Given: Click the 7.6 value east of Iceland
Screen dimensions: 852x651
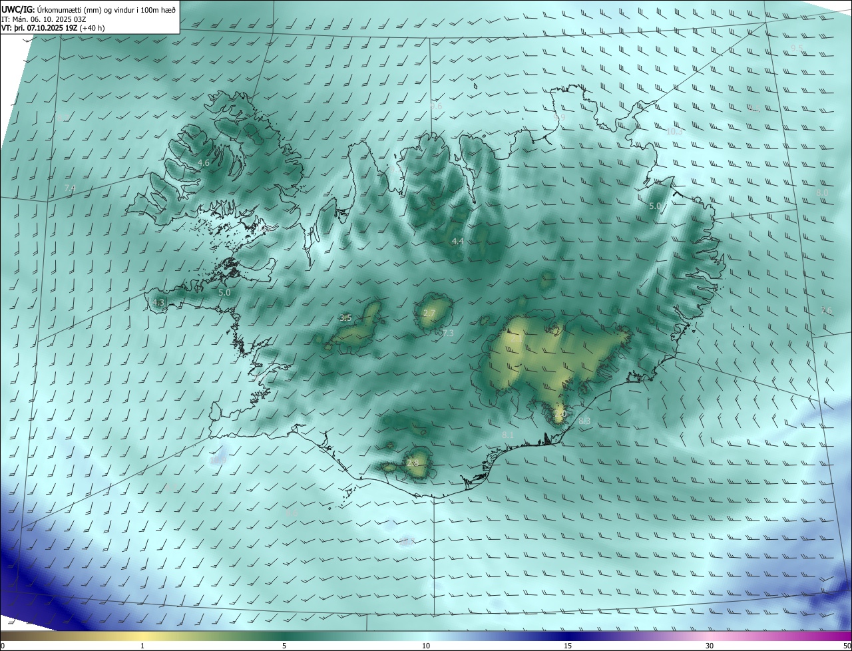Looking at the screenshot, I should coord(826,310).
